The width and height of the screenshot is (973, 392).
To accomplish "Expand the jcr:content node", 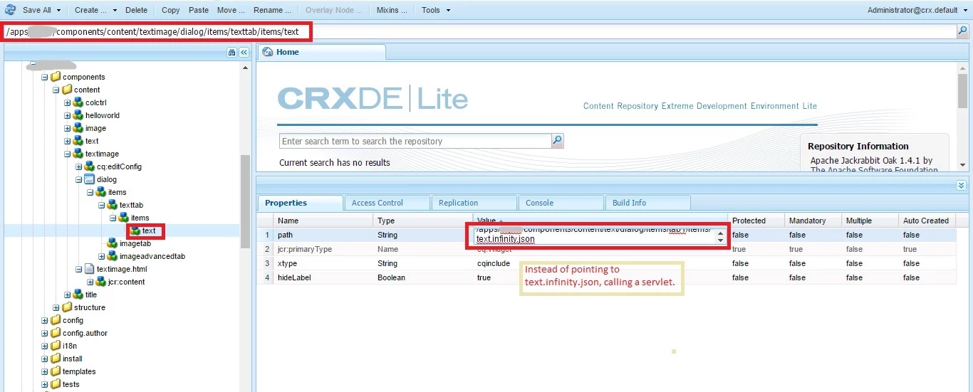I will tap(90, 282).
